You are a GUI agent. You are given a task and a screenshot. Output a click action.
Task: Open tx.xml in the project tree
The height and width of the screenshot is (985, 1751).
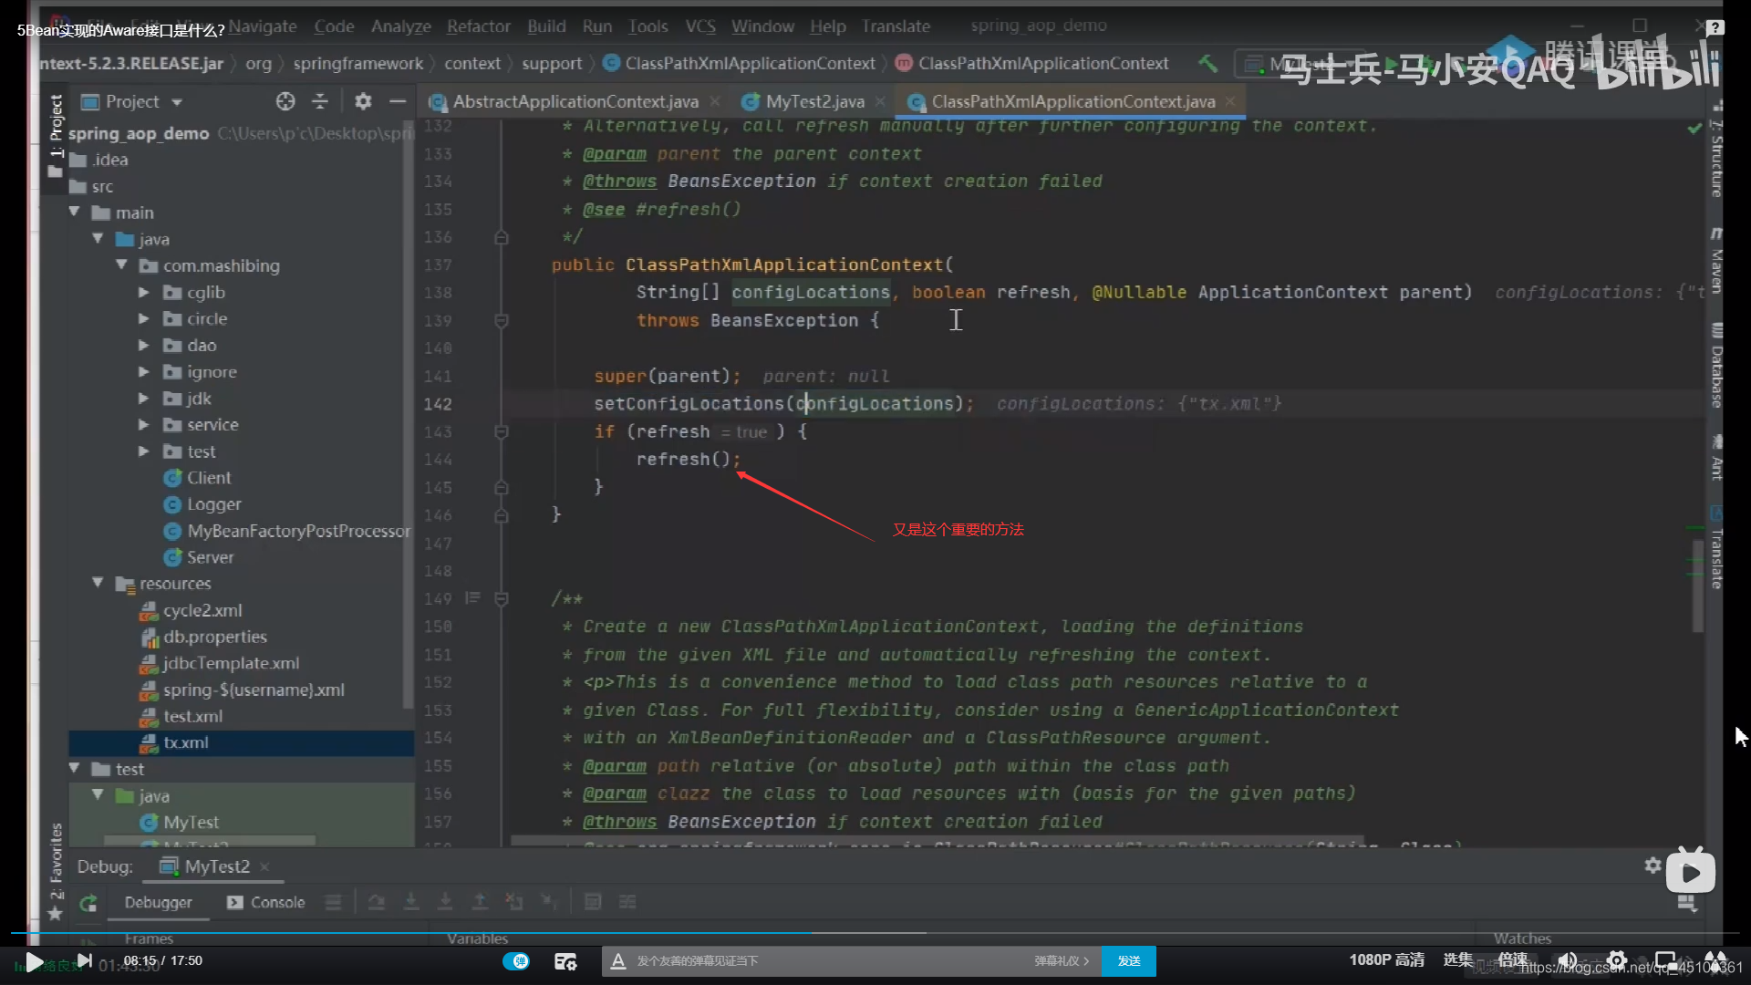pyautogui.click(x=175, y=743)
